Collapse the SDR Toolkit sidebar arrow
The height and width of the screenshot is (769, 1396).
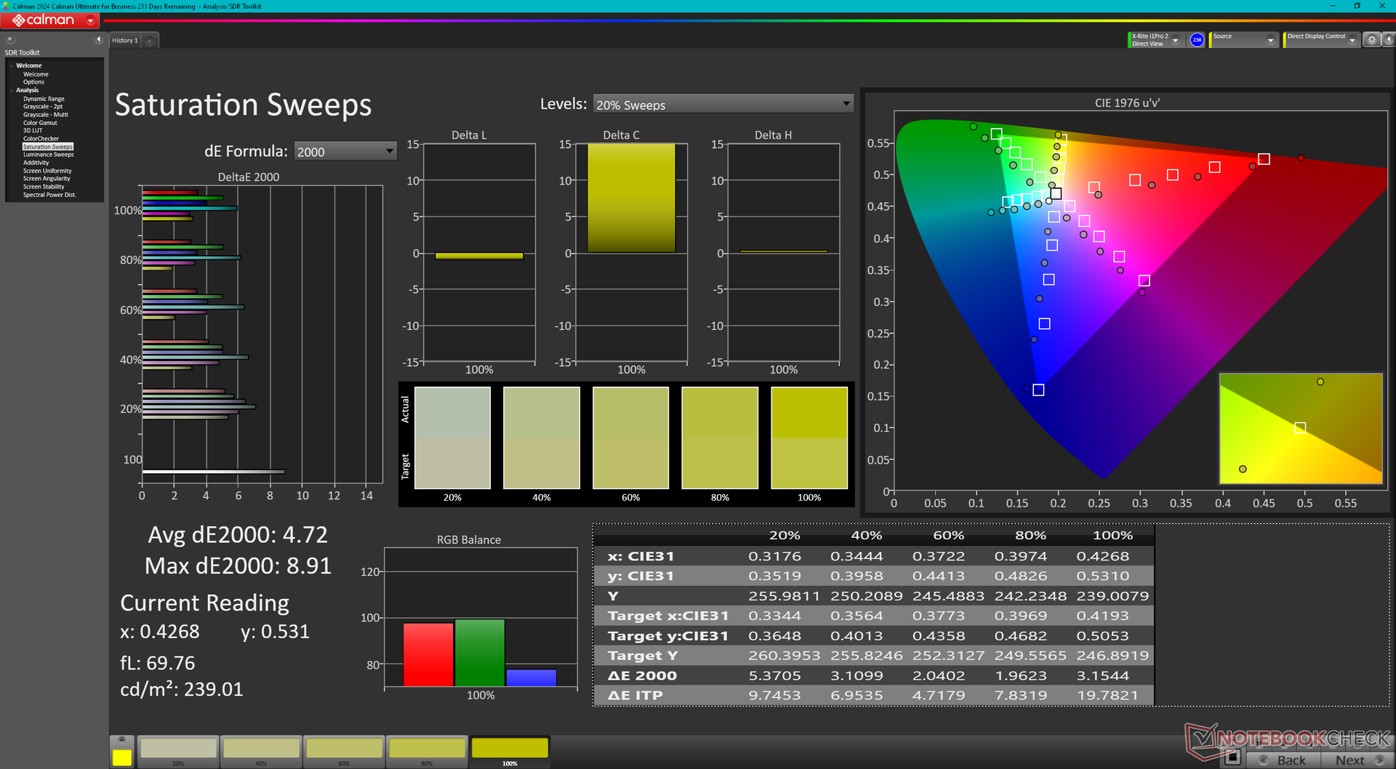click(x=98, y=40)
